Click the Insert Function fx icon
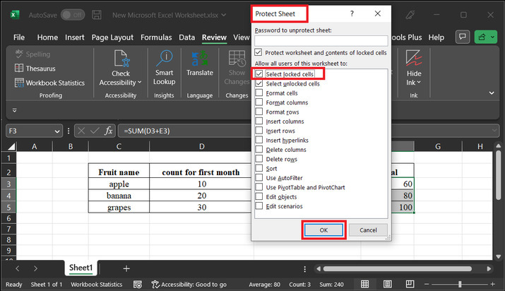 pyautogui.click(x=109, y=131)
